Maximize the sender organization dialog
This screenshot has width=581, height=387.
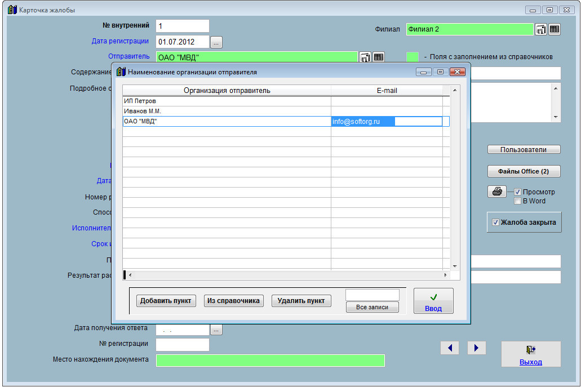point(440,72)
